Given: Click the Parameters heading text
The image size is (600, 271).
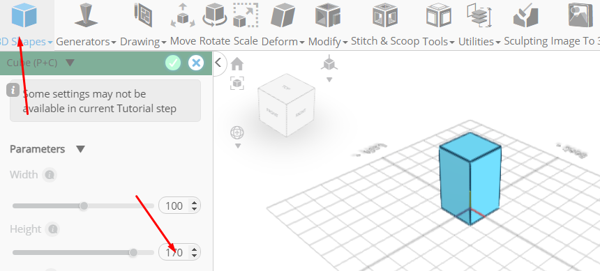Looking at the screenshot, I should tap(37, 149).
